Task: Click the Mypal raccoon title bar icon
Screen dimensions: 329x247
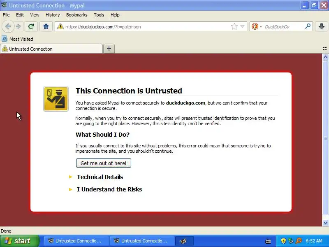Action: [4, 5]
